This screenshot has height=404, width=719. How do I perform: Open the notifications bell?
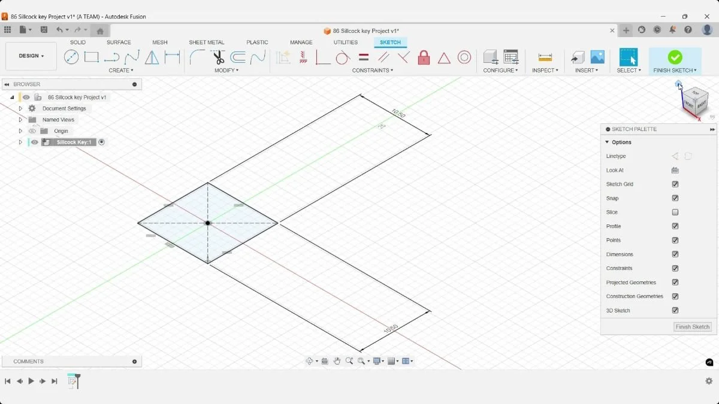(672, 30)
